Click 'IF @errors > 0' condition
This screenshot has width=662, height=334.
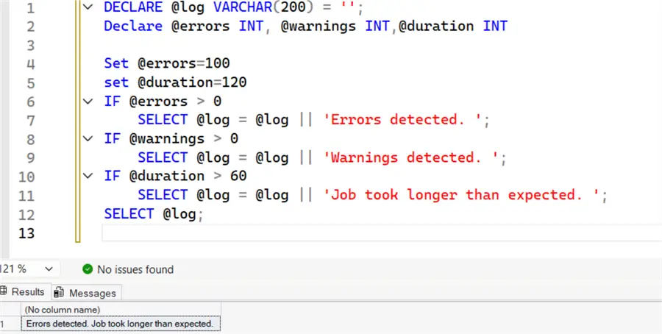point(163,102)
